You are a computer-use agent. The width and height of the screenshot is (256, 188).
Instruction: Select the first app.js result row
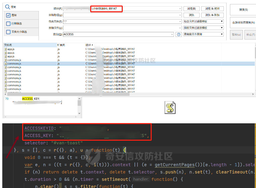coord(129,49)
